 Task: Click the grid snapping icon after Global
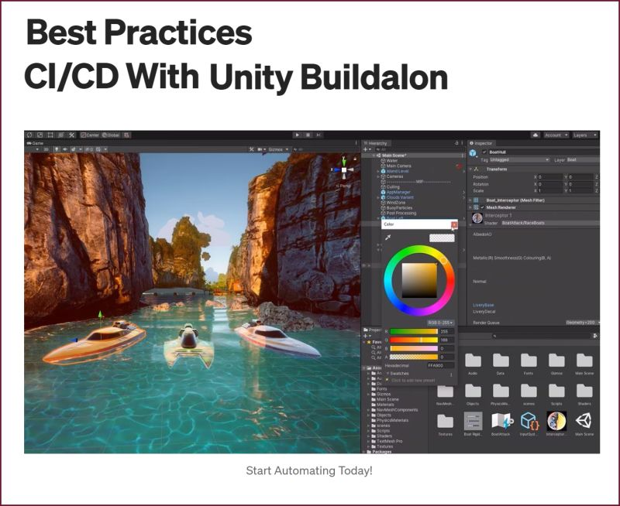[x=126, y=135]
